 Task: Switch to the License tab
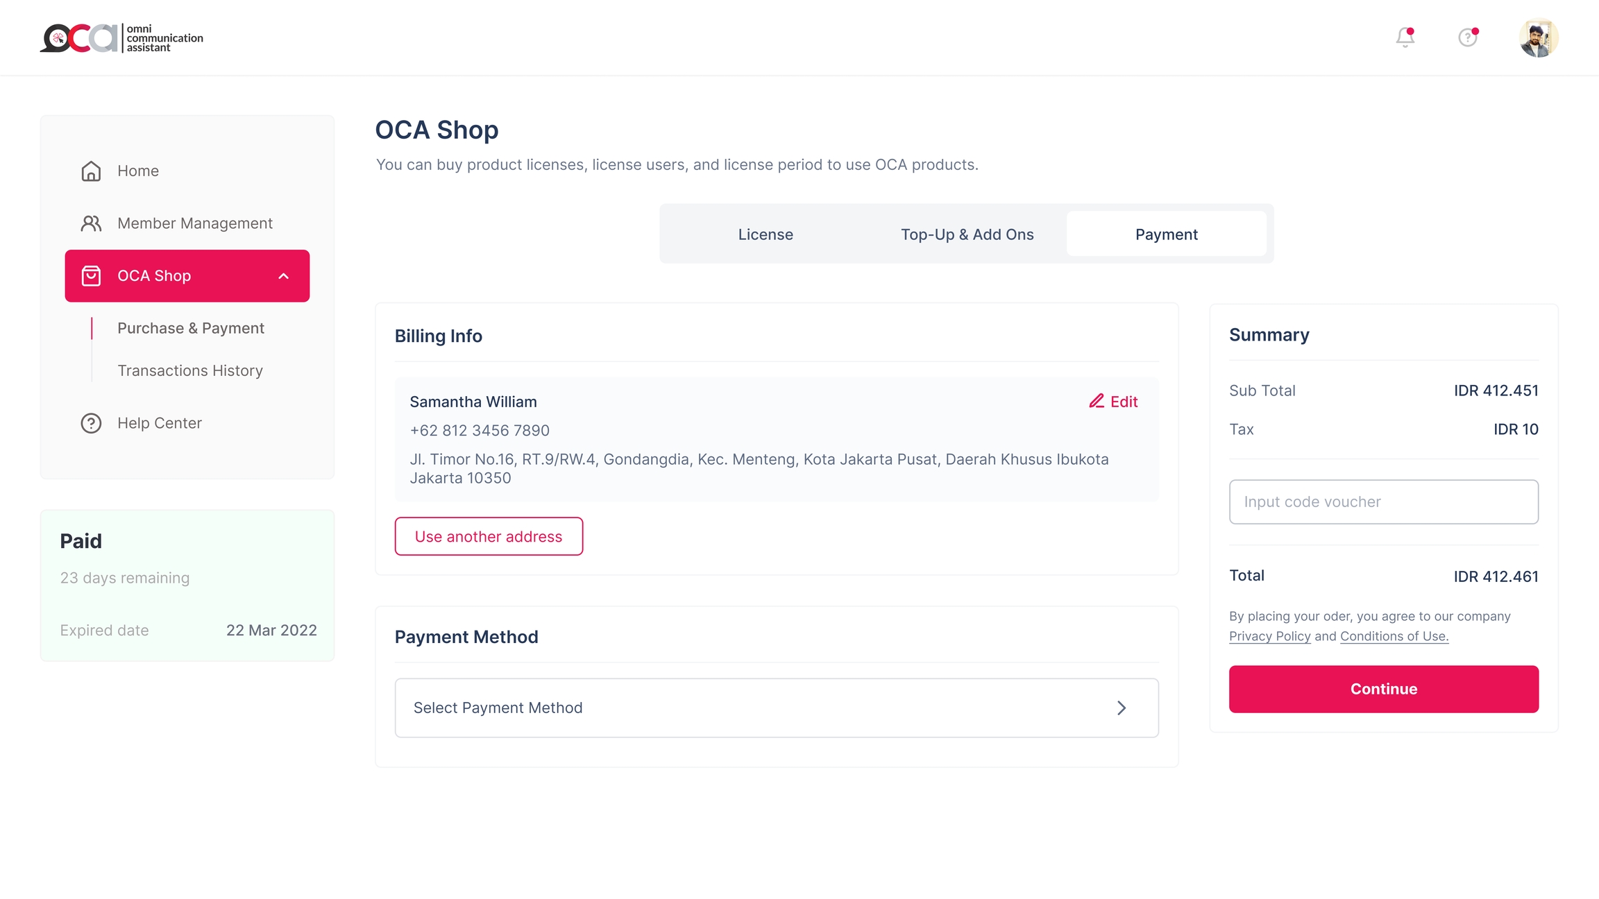coord(765,234)
